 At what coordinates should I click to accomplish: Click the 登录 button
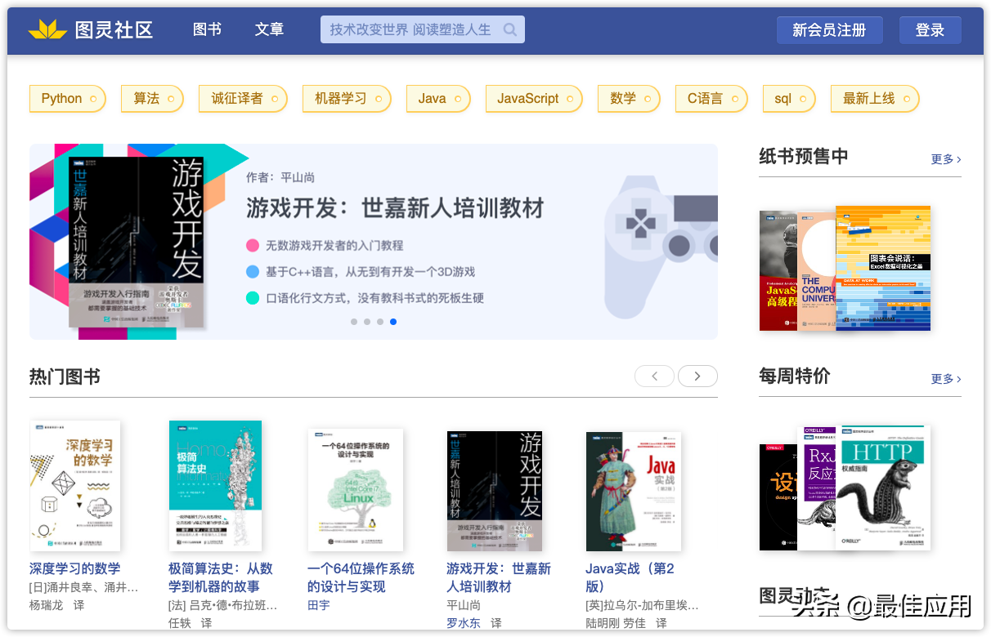930,30
